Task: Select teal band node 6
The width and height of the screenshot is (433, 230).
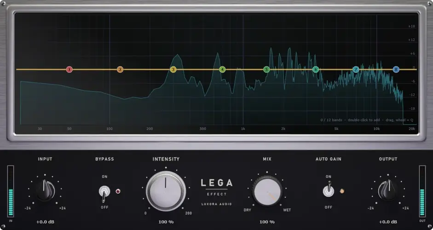Action: tap(316, 69)
